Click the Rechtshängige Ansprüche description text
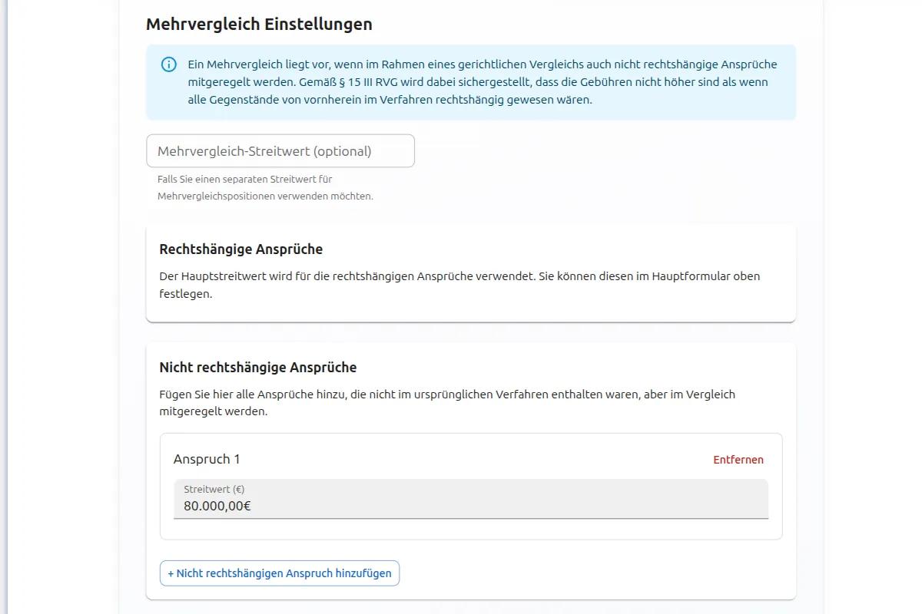 459,285
